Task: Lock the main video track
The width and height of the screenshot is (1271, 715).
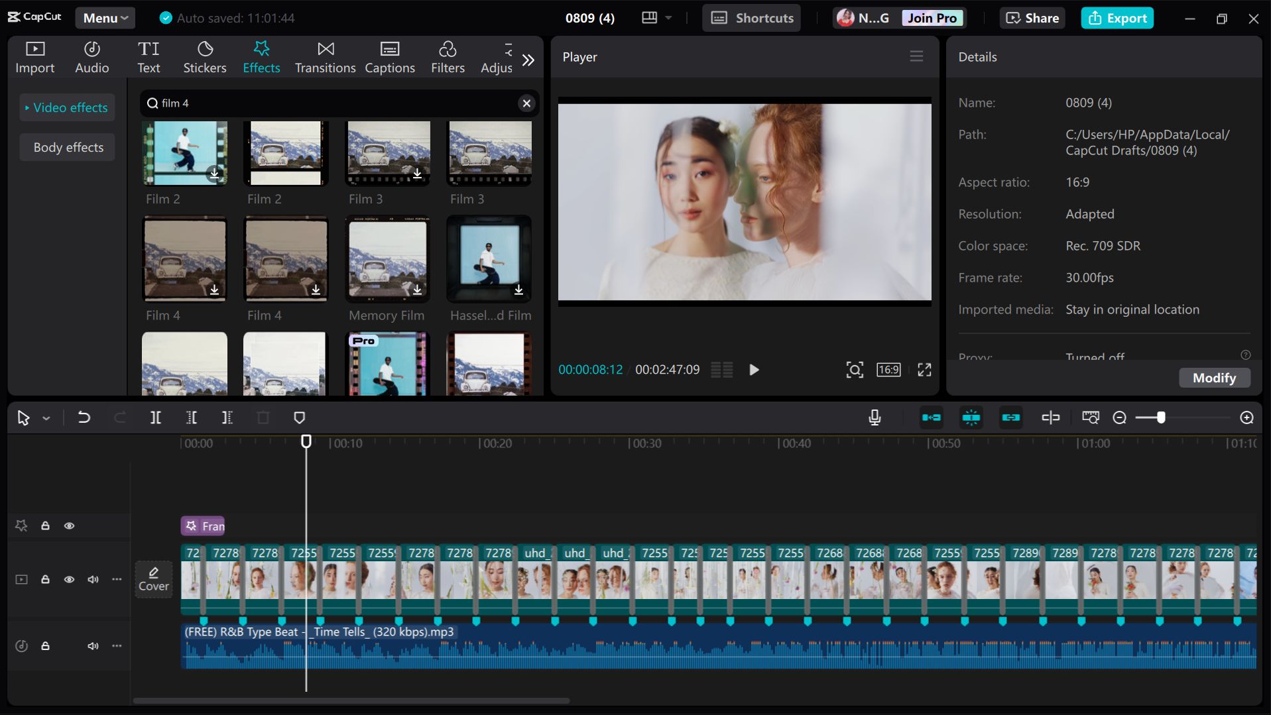Action: click(45, 579)
